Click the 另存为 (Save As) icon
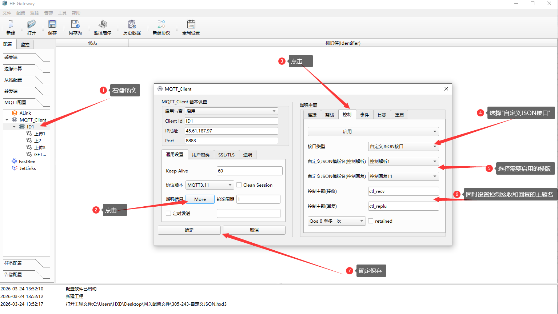The image size is (558, 314). 75,24
